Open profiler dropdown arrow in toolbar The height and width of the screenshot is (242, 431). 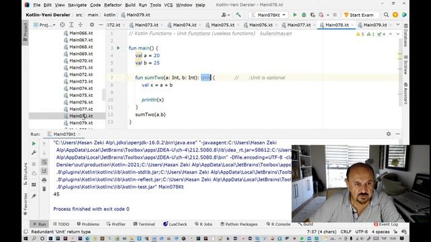pos(328,15)
